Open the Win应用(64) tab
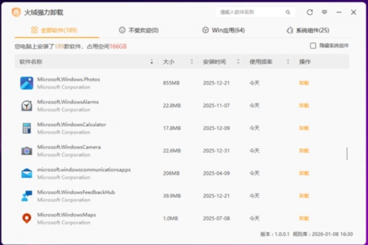Screen dimensions: 368x245 pos(223,30)
